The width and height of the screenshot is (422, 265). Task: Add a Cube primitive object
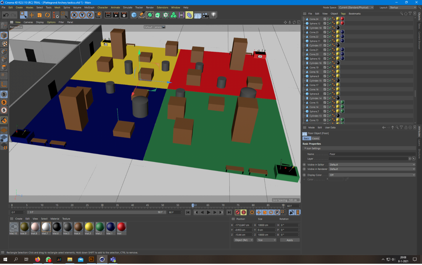pos(134,15)
